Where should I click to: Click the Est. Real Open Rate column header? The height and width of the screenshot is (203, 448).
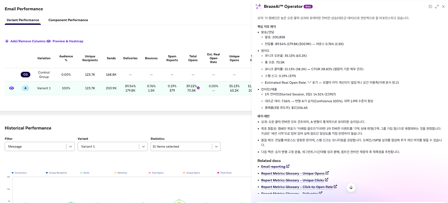tap(214, 58)
